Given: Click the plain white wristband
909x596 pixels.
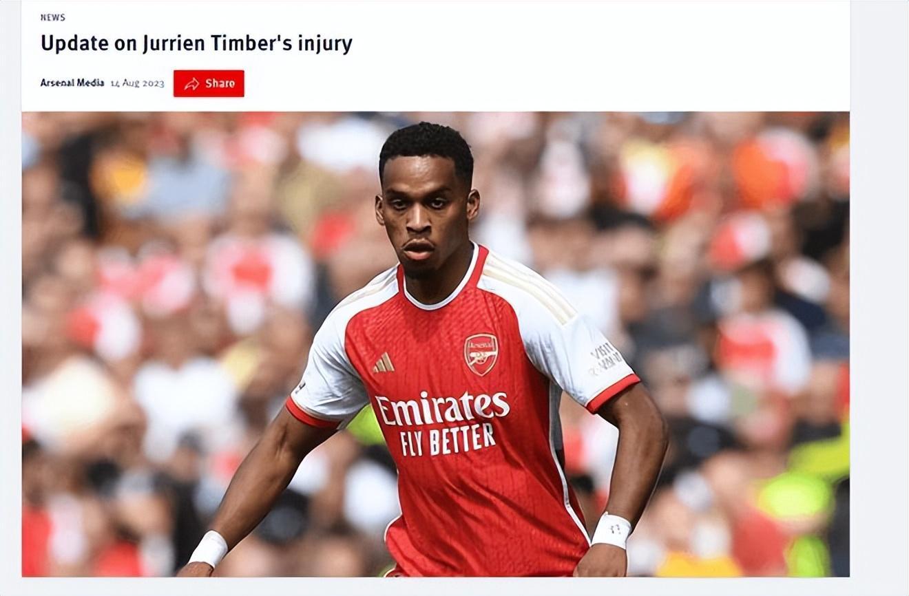Looking at the screenshot, I should point(209,549).
